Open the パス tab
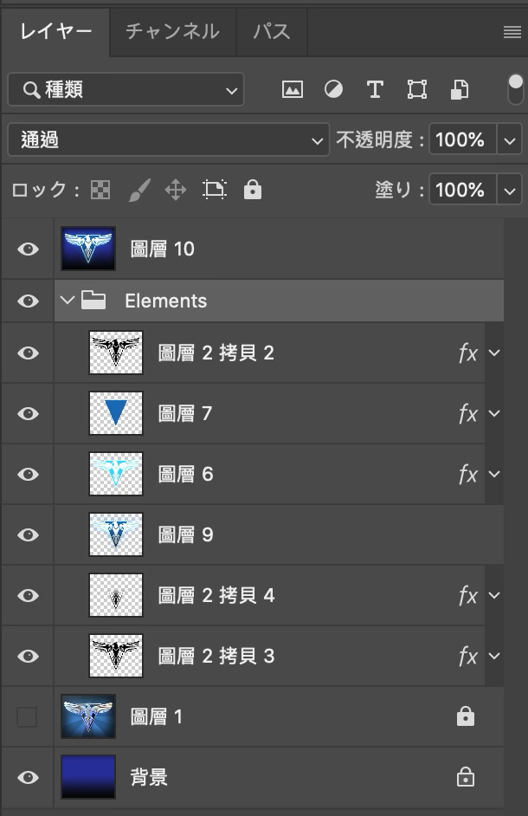 tap(271, 32)
